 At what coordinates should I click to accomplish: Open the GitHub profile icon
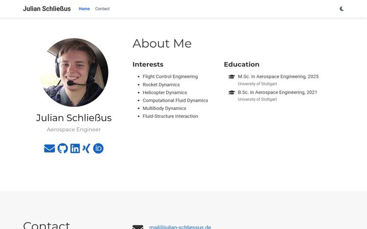click(x=63, y=149)
